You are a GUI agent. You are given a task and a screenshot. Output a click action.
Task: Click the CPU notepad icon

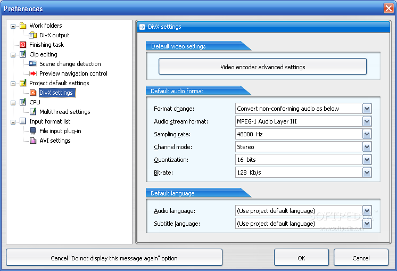click(x=23, y=102)
